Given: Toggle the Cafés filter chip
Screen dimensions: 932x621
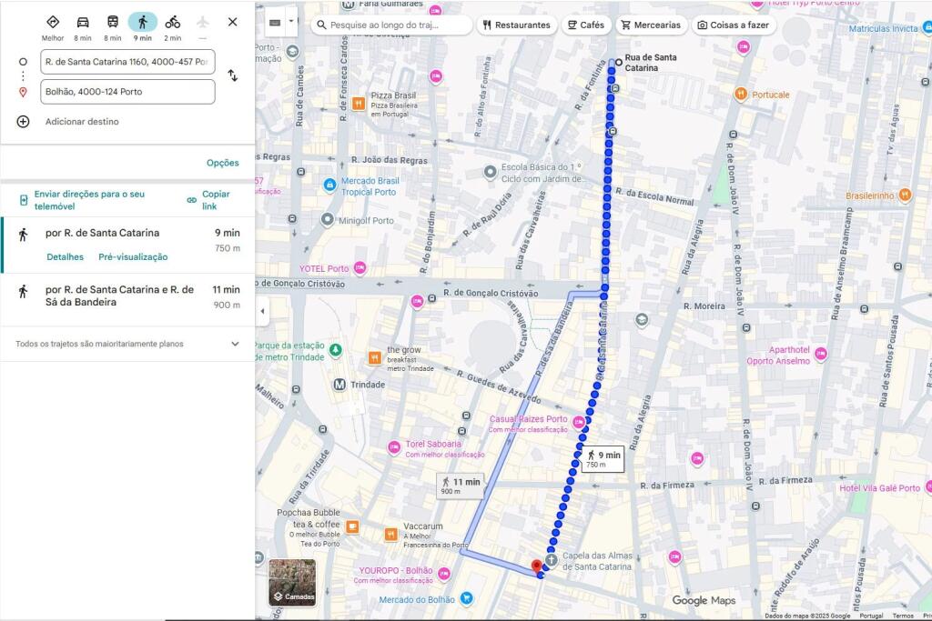Looking at the screenshot, I should click(584, 25).
